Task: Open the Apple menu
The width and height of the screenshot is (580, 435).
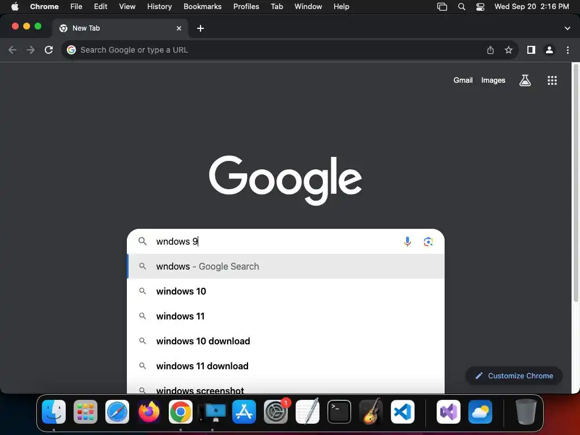Action: (x=15, y=7)
